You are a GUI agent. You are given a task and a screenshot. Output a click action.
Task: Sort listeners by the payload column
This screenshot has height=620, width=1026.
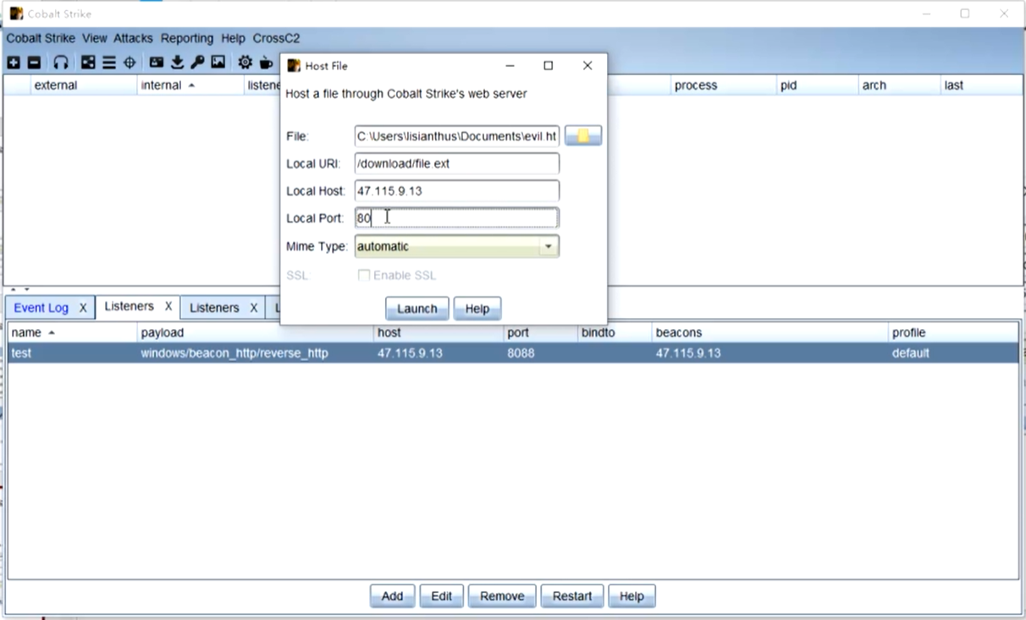256,332
